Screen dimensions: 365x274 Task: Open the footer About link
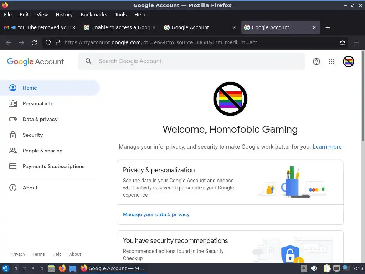[75, 254]
